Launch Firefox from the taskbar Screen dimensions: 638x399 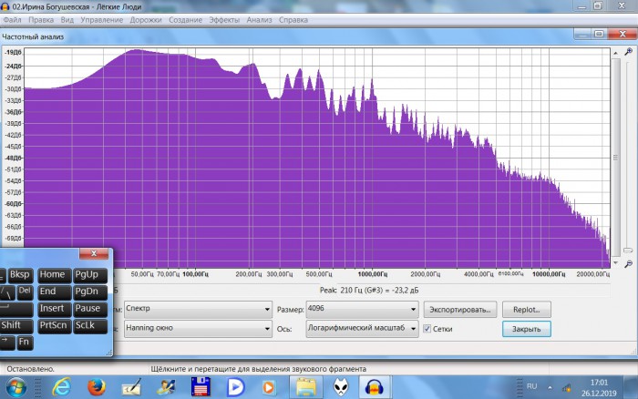pos(97,387)
